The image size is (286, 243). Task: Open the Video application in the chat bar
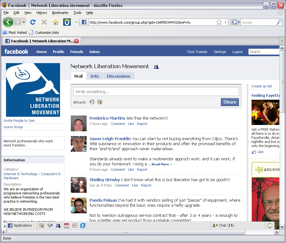tap(49, 225)
